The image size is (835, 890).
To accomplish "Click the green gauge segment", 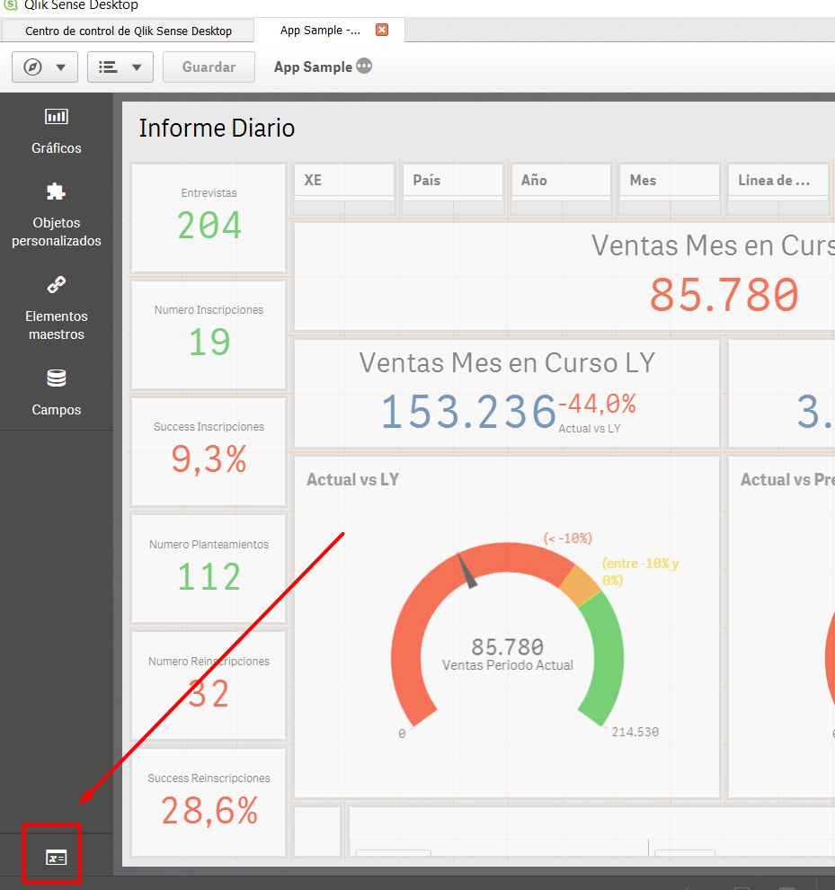I will [x=609, y=658].
